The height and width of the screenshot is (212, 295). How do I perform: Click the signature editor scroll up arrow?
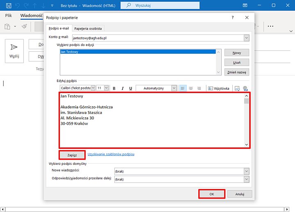coord(247,96)
